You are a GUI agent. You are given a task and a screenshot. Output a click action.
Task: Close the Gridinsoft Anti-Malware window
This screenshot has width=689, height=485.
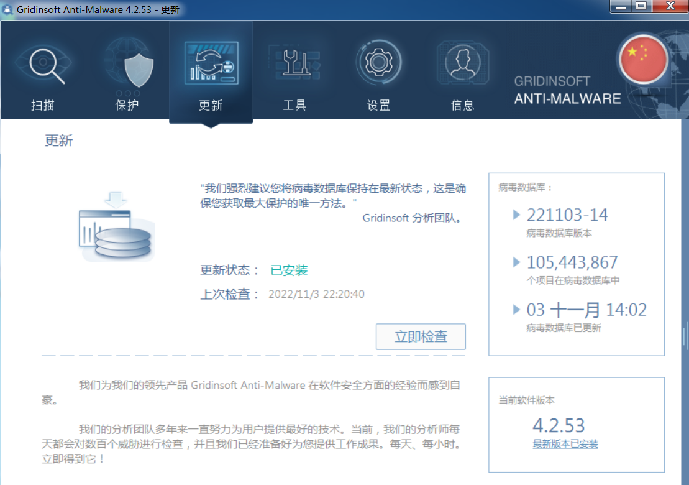(670, 7)
